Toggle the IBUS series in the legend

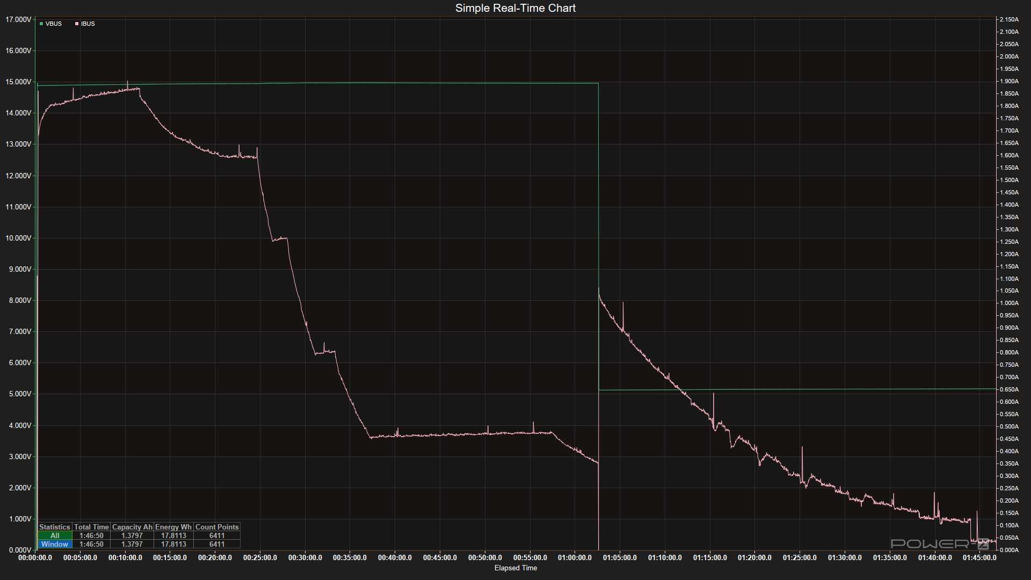click(88, 24)
